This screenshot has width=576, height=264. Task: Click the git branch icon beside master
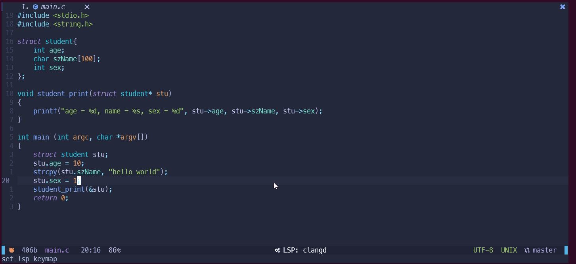click(527, 250)
